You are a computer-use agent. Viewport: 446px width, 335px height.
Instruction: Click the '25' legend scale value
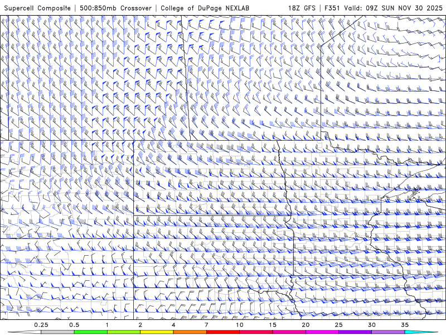pos(339,325)
